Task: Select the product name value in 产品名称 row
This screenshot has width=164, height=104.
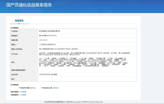Action: tap(49, 31)
